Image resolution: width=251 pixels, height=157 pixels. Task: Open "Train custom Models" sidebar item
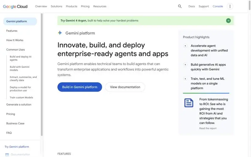coord(21,98)
